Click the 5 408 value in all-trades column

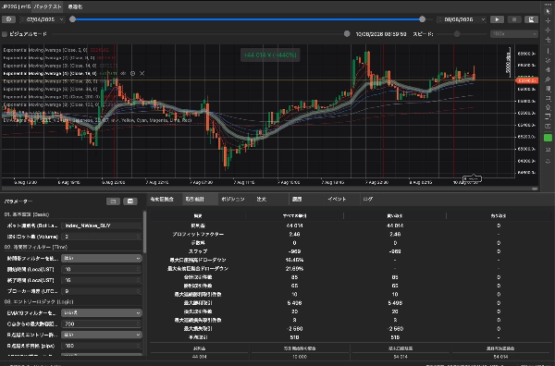[294, 303]
